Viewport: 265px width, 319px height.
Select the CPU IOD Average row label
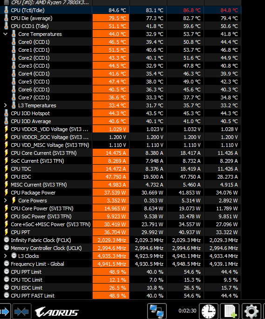tap(31, 121)
